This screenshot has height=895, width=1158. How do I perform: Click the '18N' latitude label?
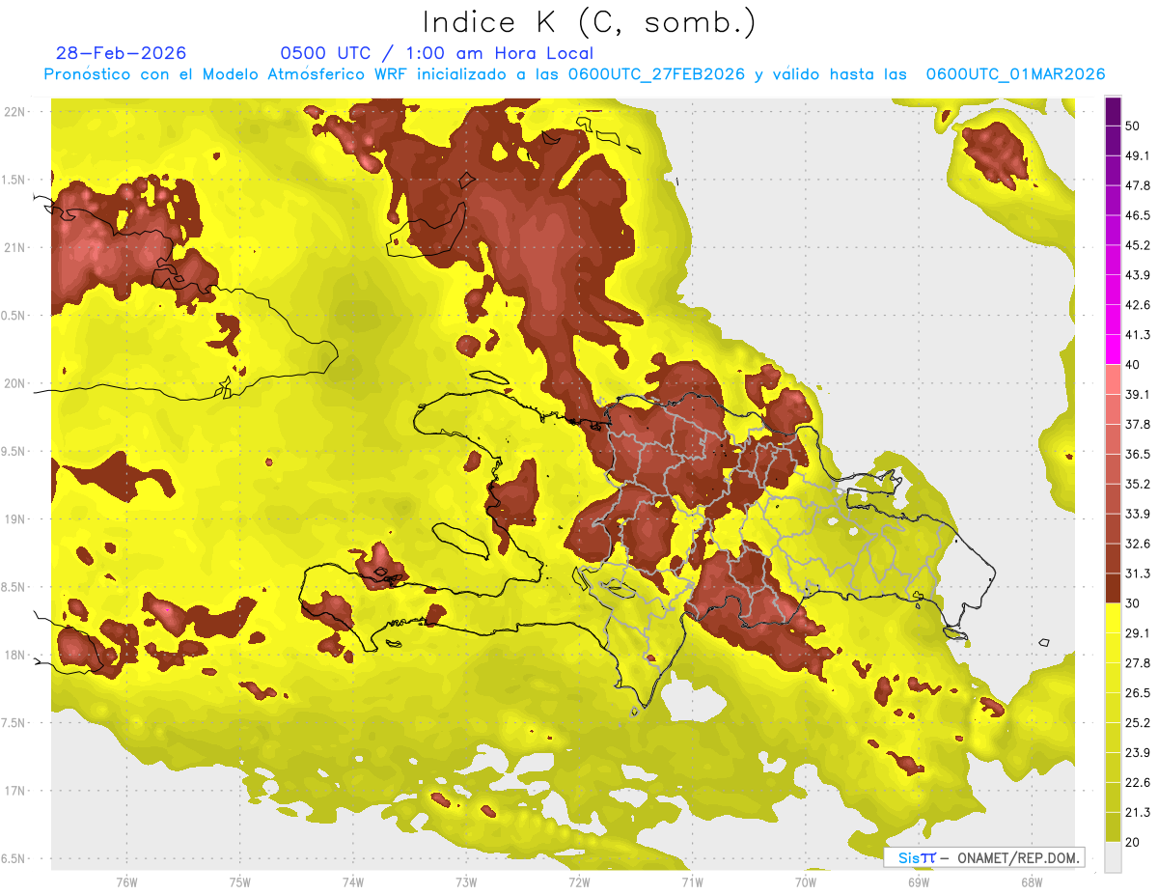[15, 655]
